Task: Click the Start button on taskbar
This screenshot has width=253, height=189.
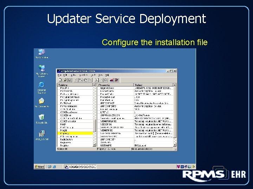Action: pyautogui.click(x=39, y=167)
